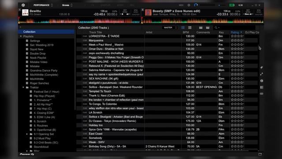Click the CUE icon for Marquesina
282x159 pixels.
click(85, 41)
